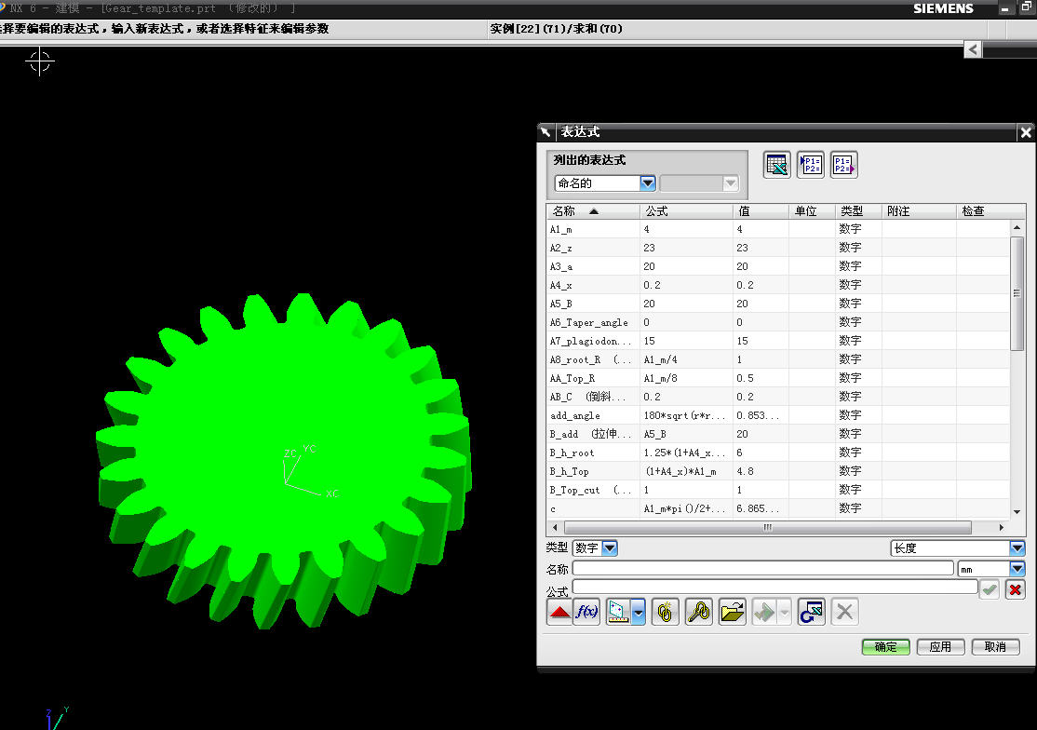Select the B_add expression row
Viewport: 1037px width, 730px height.
(x=778, y=434)
